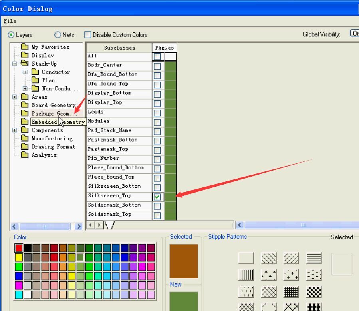Image resolution: width=359 pixels, height=311 pixels.
Task: Select the forward-slash diagonal stipple pattern
Action: (x=291, y=258)
